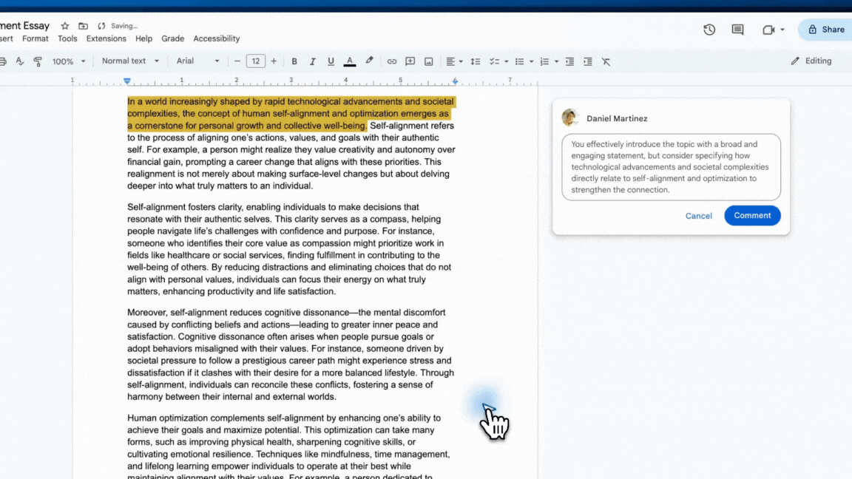Viewport: 852px width, 479px height.
Task: Clear formatting with the crossed-T icon
Action: [606, 61]
